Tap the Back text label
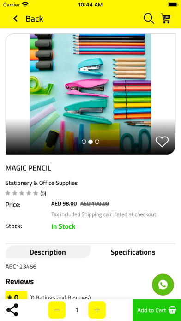Viewport: 181px width, 321px height. click(x=34, y=18)
